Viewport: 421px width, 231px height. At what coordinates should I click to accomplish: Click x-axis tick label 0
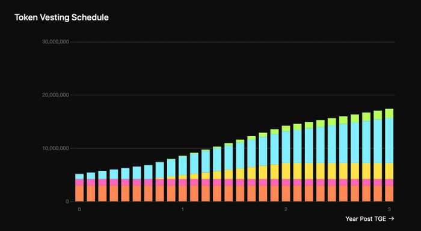coord(79,209)
